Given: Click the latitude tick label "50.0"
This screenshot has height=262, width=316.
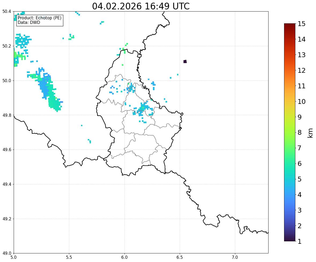Looking at the screenshot, I should point(6,81).
